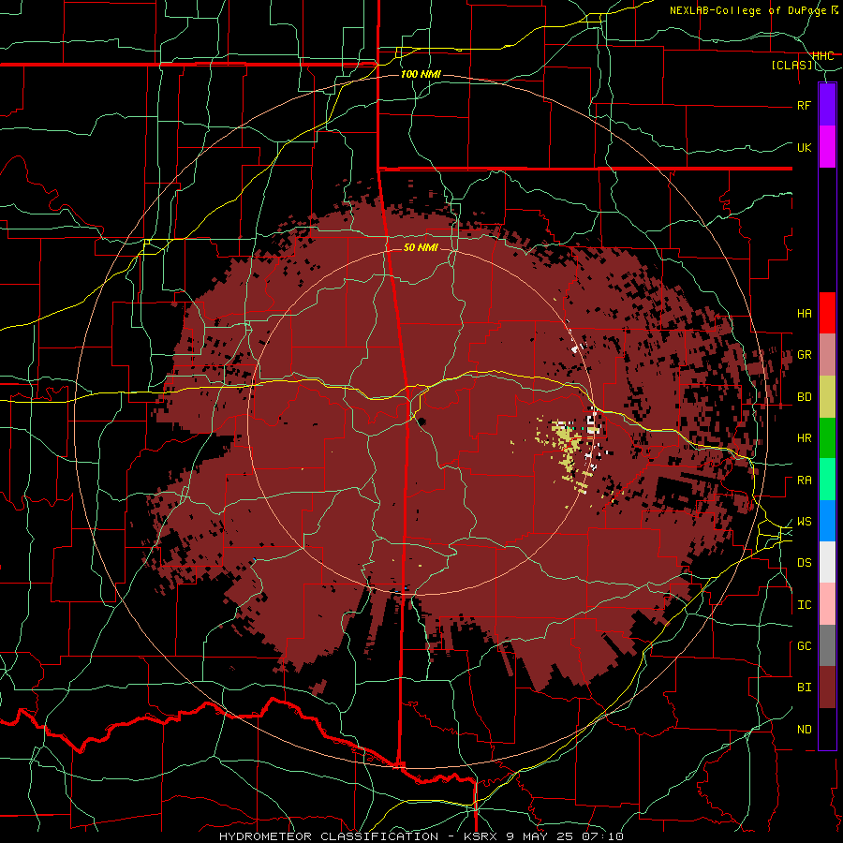Click the 50 NMI range ring label
843x843 pixels.
421,248
